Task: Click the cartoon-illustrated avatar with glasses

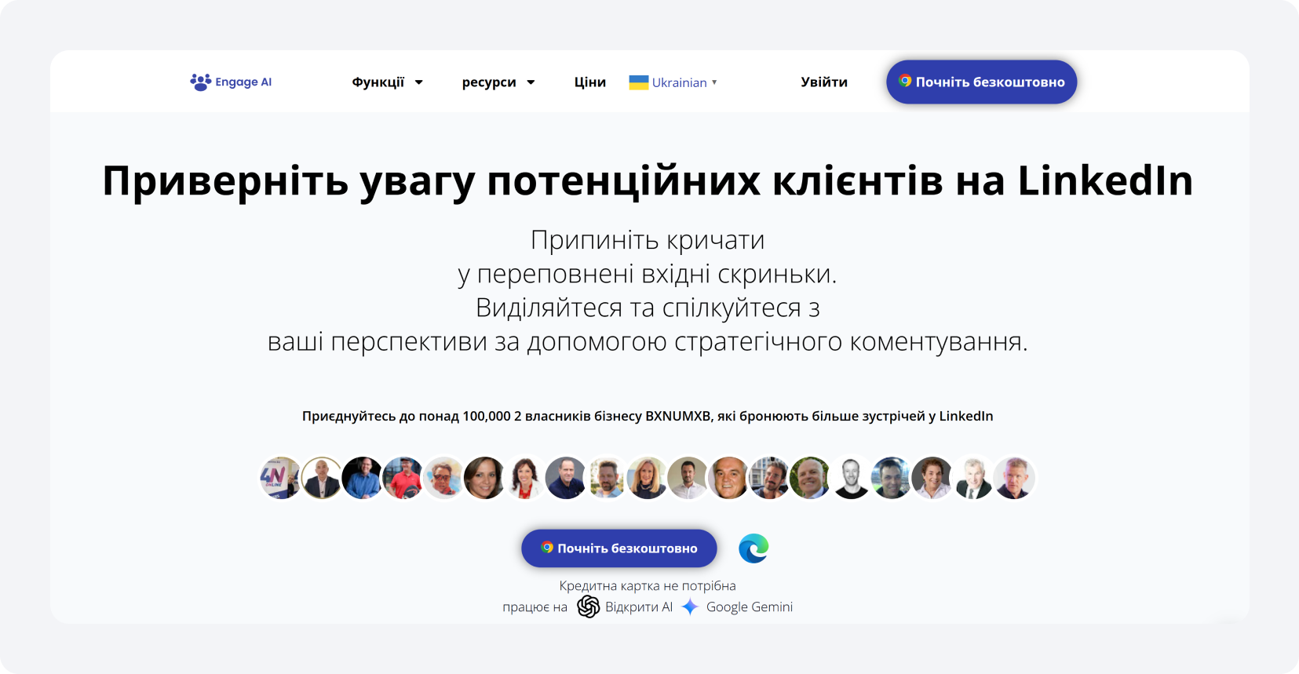Action: tap(443, 478)
